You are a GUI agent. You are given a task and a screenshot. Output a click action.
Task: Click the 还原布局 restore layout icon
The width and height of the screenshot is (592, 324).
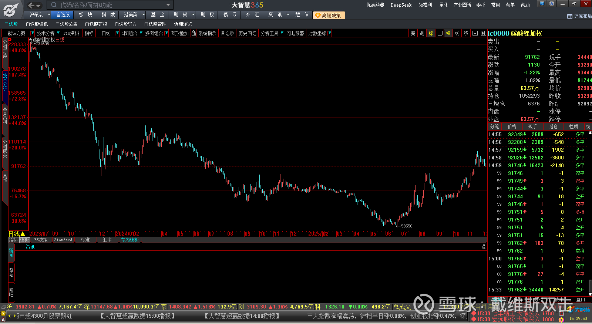click(x=570, y=16)
